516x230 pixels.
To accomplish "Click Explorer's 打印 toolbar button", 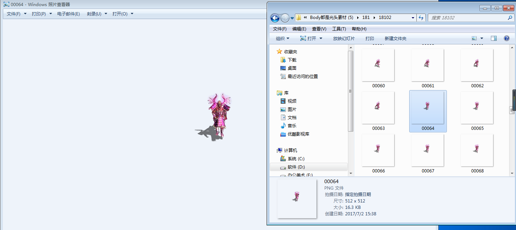I will pos(370,38).
